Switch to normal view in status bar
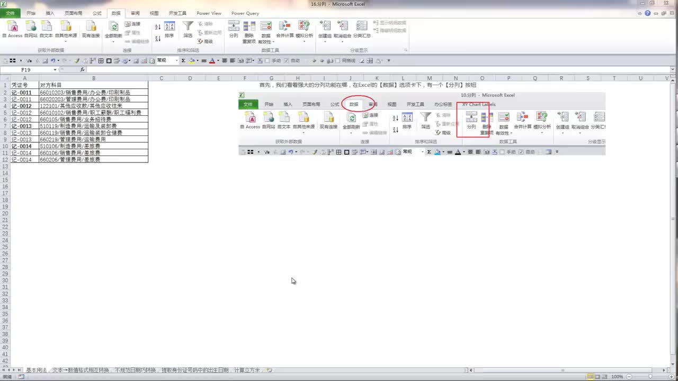 click(x=590, y=377)
